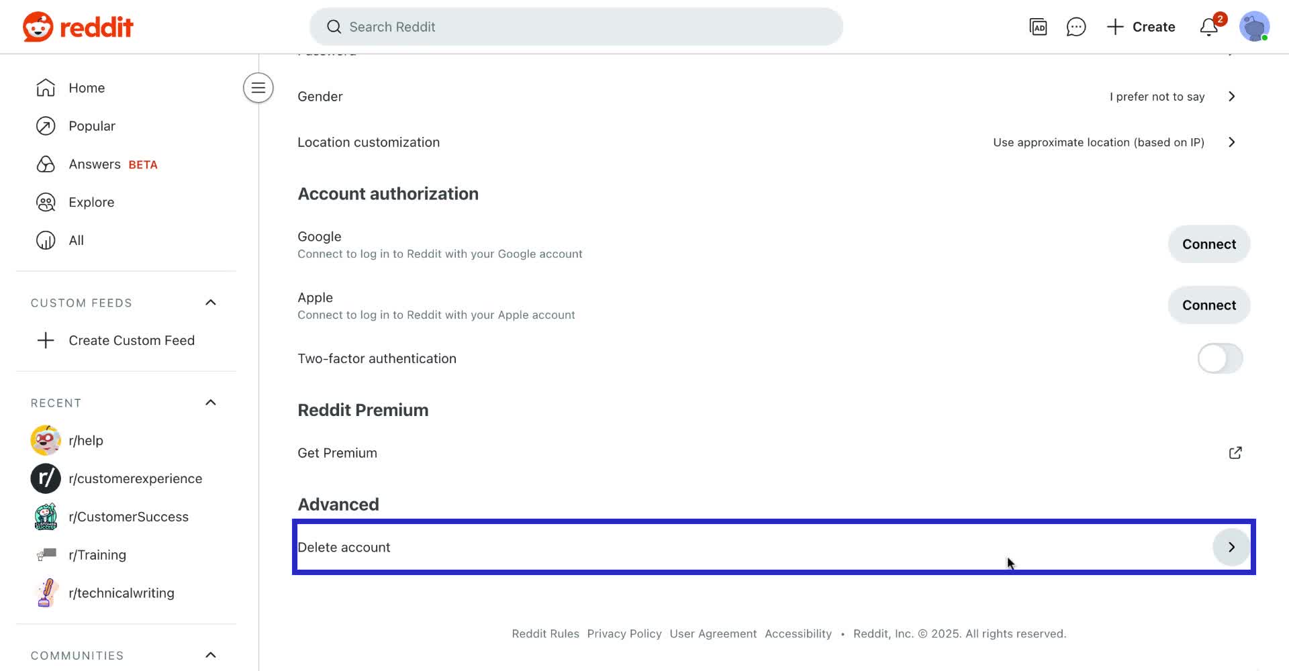Viewport: 1289px width, 671px height.
Task: Collapse the Recent section
Action: click(210, 403)
